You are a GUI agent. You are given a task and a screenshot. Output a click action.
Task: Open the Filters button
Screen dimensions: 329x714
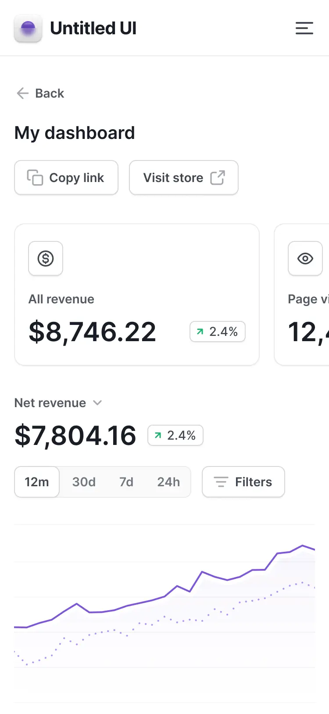(x=243, y=482)
